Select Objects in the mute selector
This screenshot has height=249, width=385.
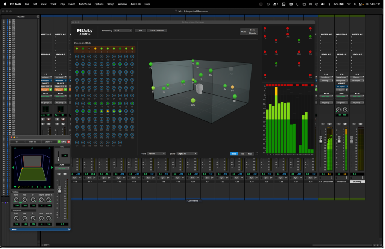click(x=252, y=33)
